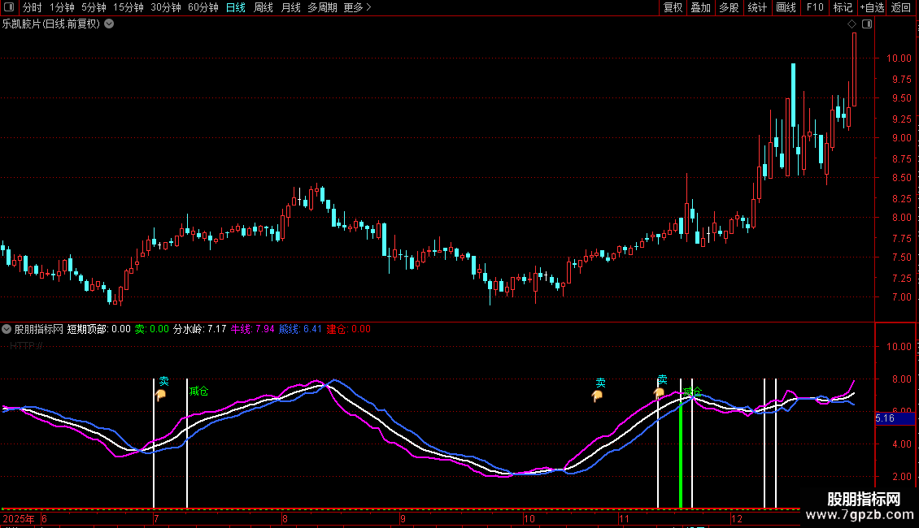Open the 复权 adjustment options

(x=673, y=7)
